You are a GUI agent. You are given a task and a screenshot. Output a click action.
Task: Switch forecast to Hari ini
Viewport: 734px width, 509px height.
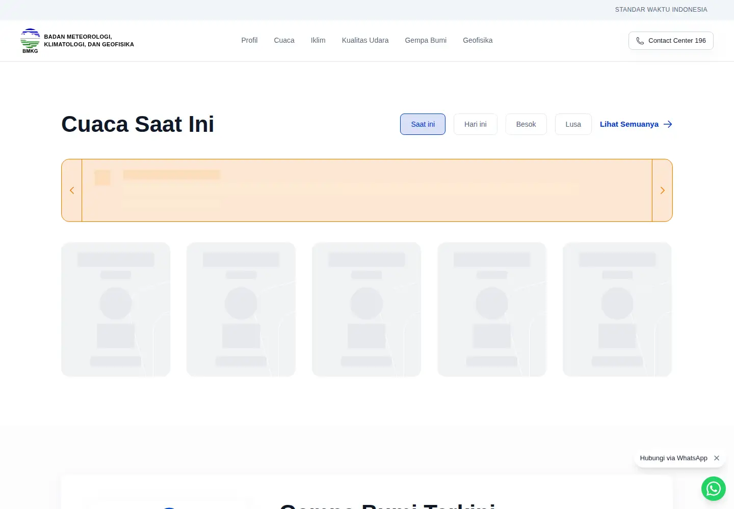tap(475, 124)
